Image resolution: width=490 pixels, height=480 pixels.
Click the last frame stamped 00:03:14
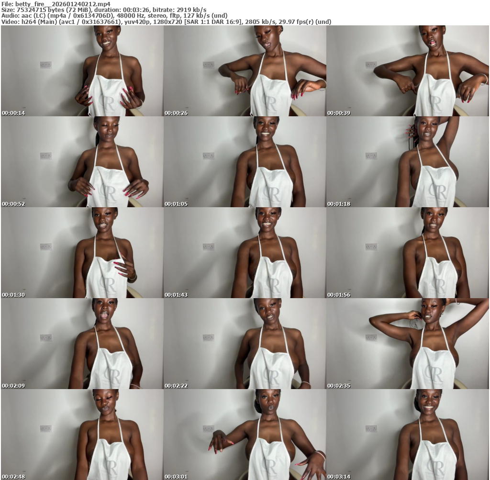(408, 435)
